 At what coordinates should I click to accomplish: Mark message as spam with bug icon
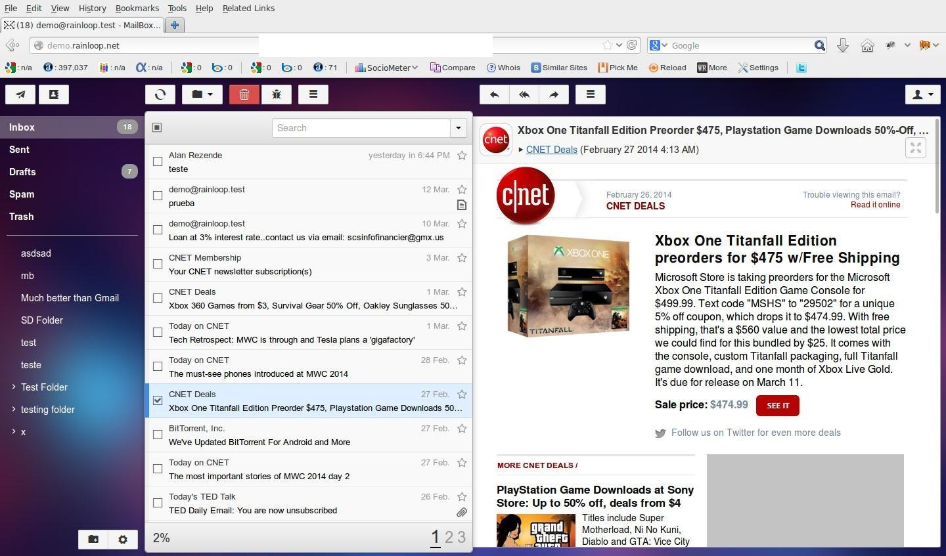[x=277, y=95]
